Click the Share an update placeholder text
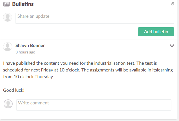 point(33,16)
